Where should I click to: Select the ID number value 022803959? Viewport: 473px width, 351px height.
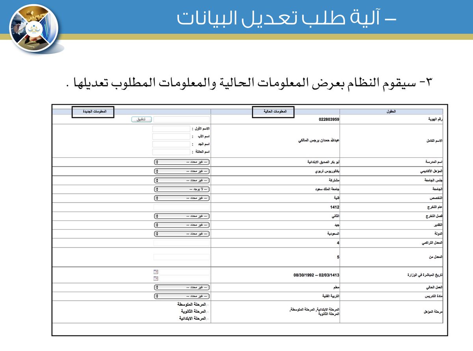click(329, 119)
